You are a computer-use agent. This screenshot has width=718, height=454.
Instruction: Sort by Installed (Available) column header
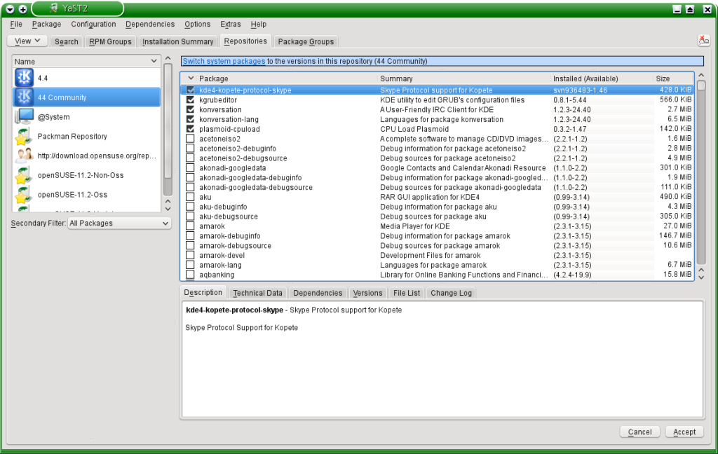click(602, 78)
